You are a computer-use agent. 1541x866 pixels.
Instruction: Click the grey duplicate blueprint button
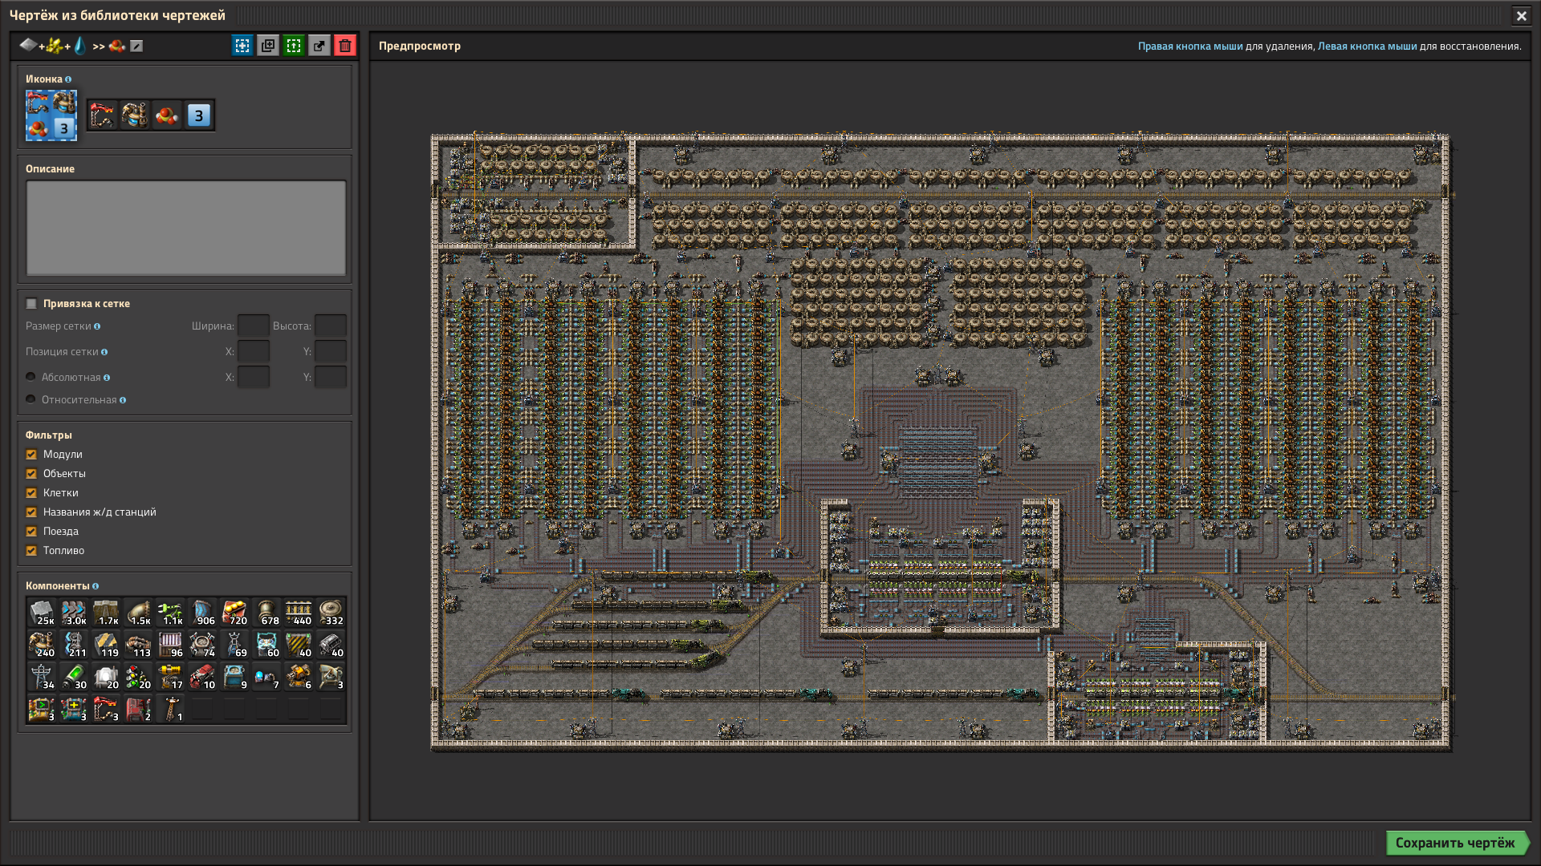[268, 46]
